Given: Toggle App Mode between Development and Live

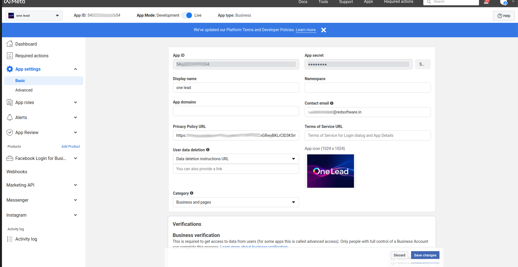Looking at the screenshot, I should (187, 15).
